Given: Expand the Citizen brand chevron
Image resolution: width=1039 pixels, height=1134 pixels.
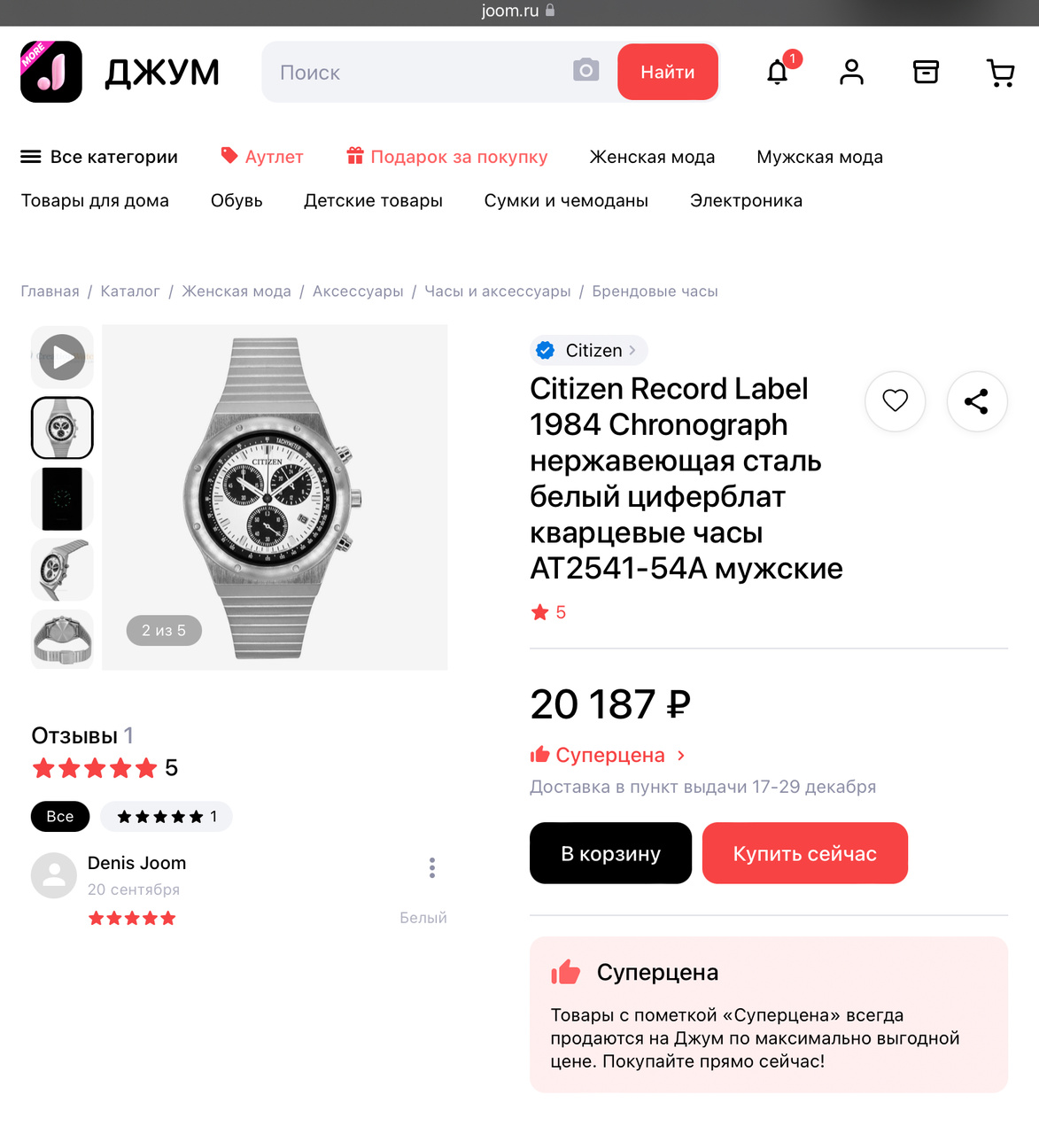Looking at the screenshot, I should (x=632, y=351).
